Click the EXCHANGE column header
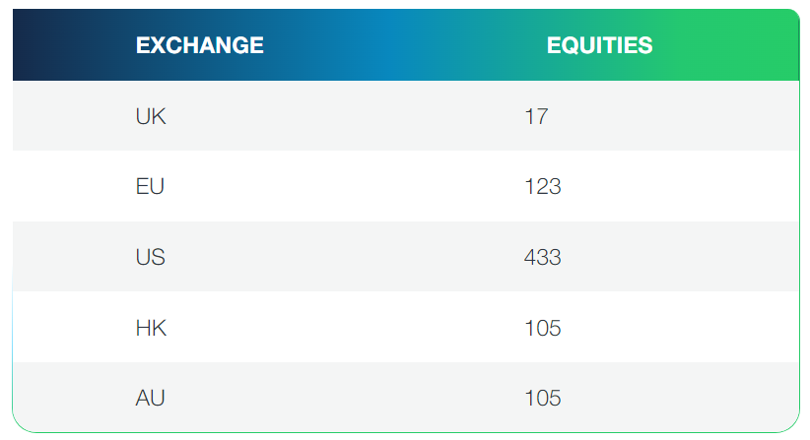 199,45
